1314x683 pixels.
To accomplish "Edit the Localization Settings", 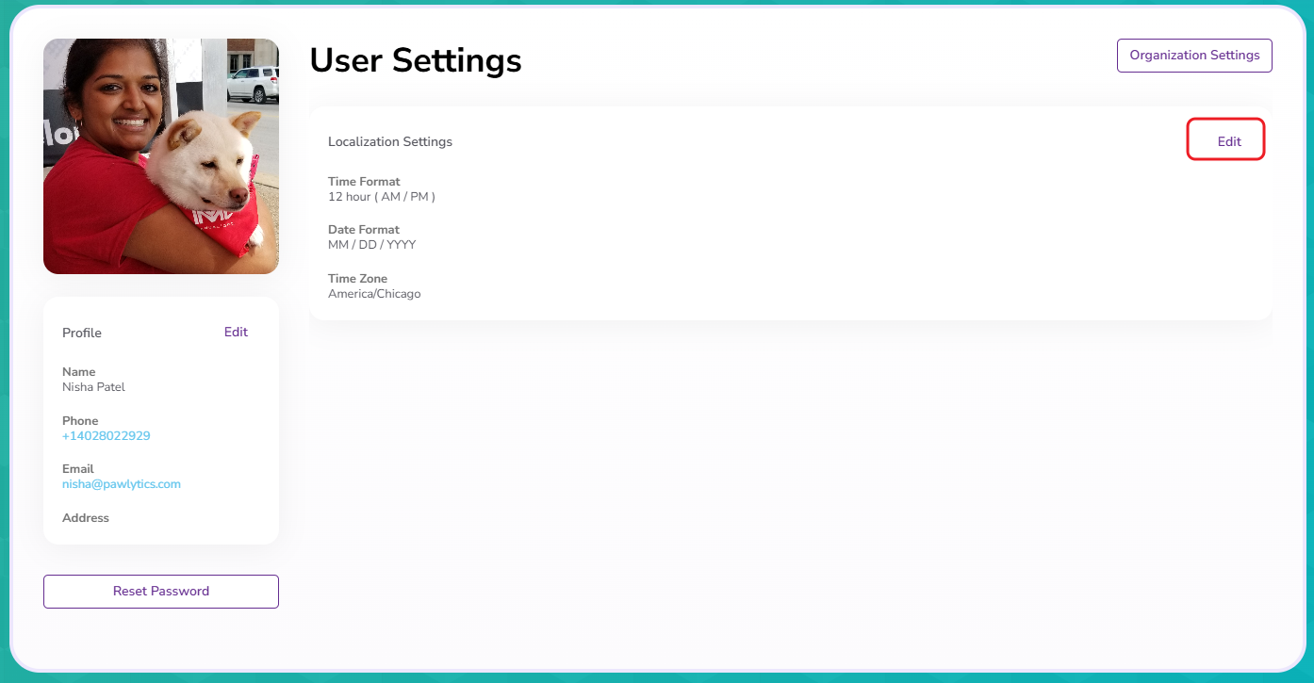I will click(1228, 141).
